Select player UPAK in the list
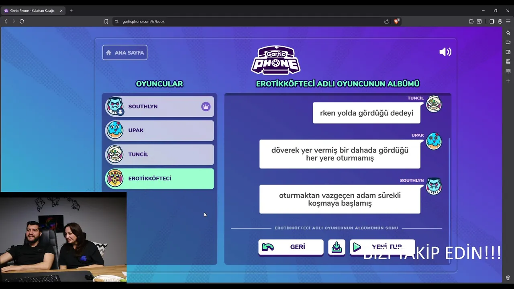The image size is (514, 289). click(159, 130)
